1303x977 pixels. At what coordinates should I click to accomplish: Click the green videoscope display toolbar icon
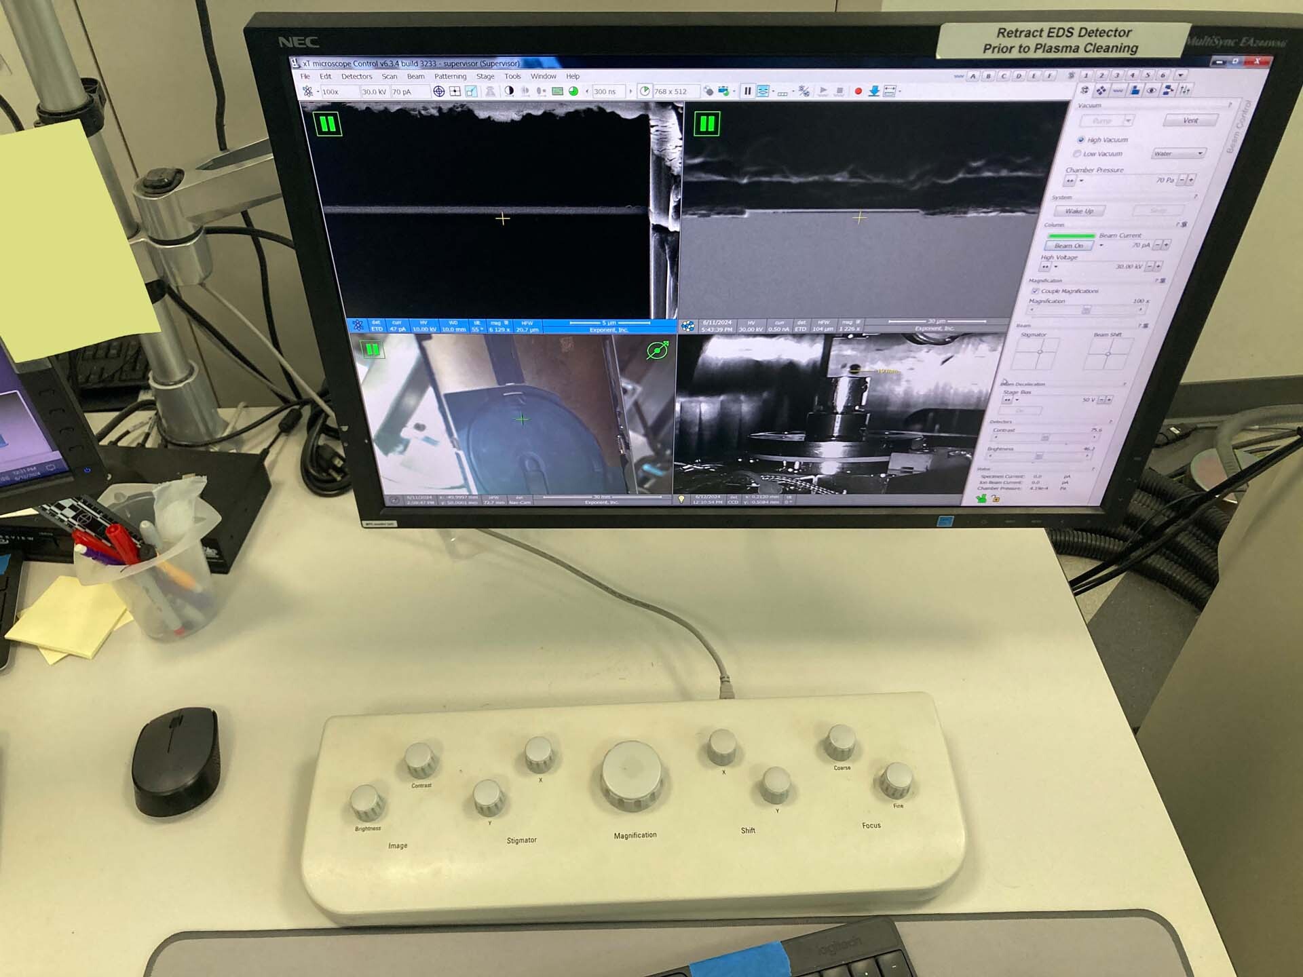click(x=557, y=91)
